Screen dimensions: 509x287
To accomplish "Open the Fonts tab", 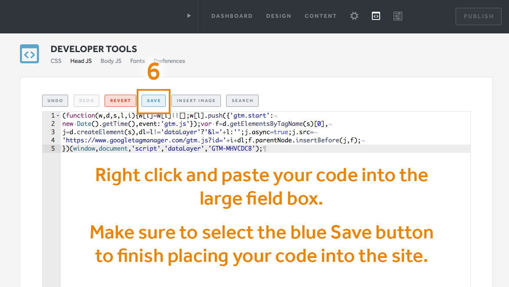I will point(137,61).
